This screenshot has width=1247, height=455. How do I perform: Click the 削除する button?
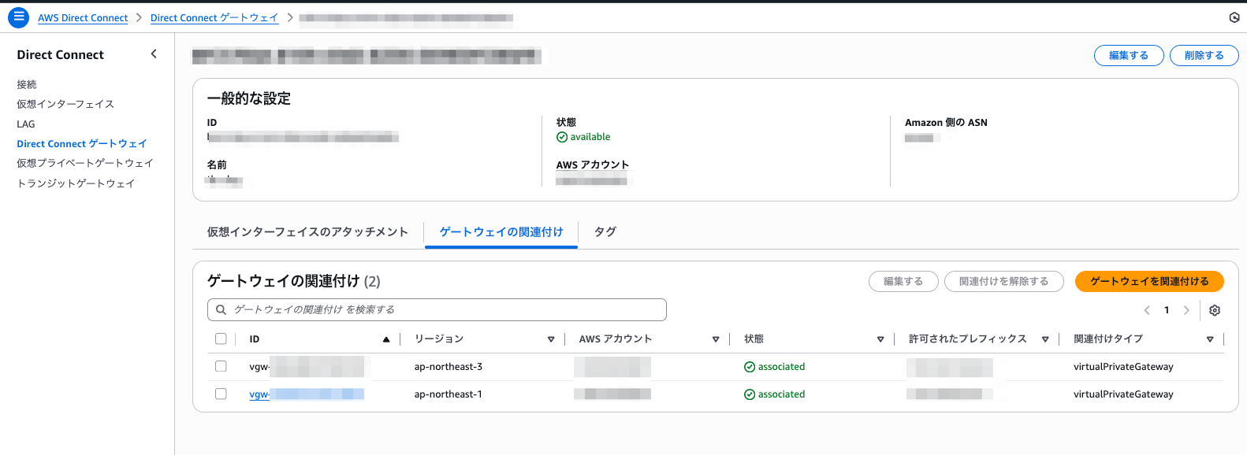click(x=1204, y=55)
